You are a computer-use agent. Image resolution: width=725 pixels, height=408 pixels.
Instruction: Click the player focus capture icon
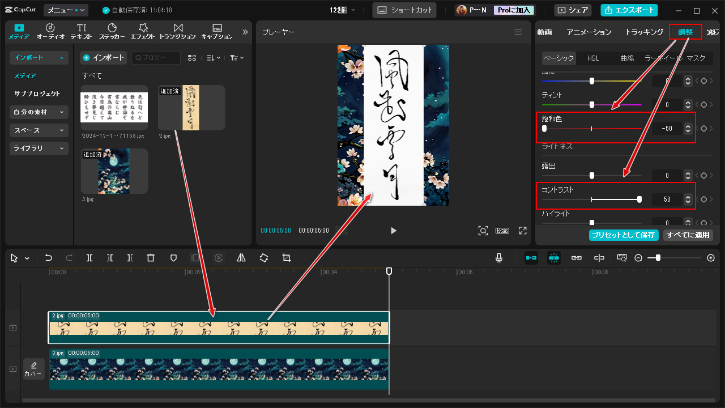pyautogui.click(x=483, y=231)
